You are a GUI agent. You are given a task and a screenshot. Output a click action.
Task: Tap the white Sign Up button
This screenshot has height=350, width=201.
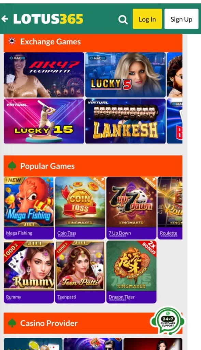tap(182, 19)
